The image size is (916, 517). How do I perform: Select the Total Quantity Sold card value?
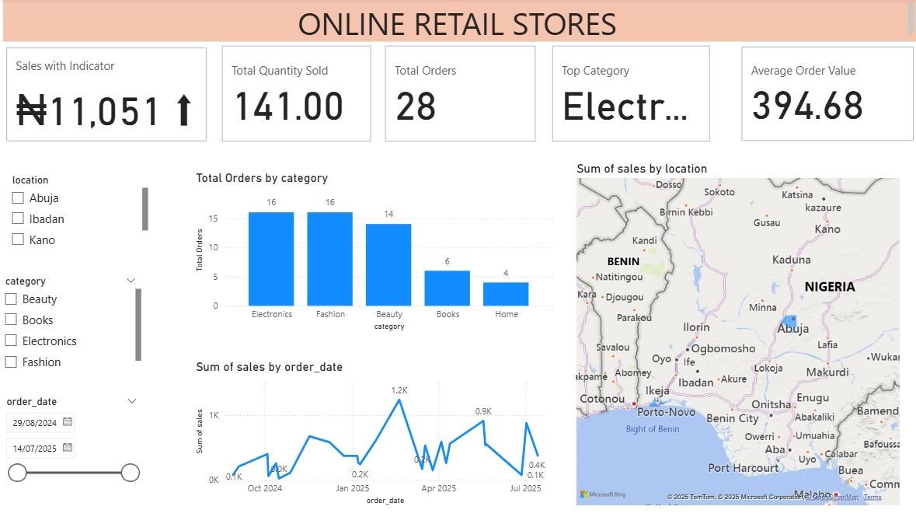point(288,107)
